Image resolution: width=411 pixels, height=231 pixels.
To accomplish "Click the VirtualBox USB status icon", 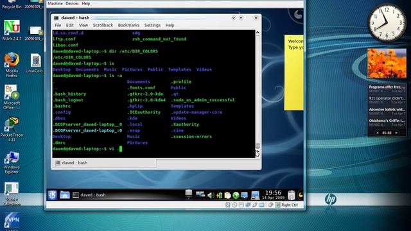I will pyautogui.click(x=254, y=205).
